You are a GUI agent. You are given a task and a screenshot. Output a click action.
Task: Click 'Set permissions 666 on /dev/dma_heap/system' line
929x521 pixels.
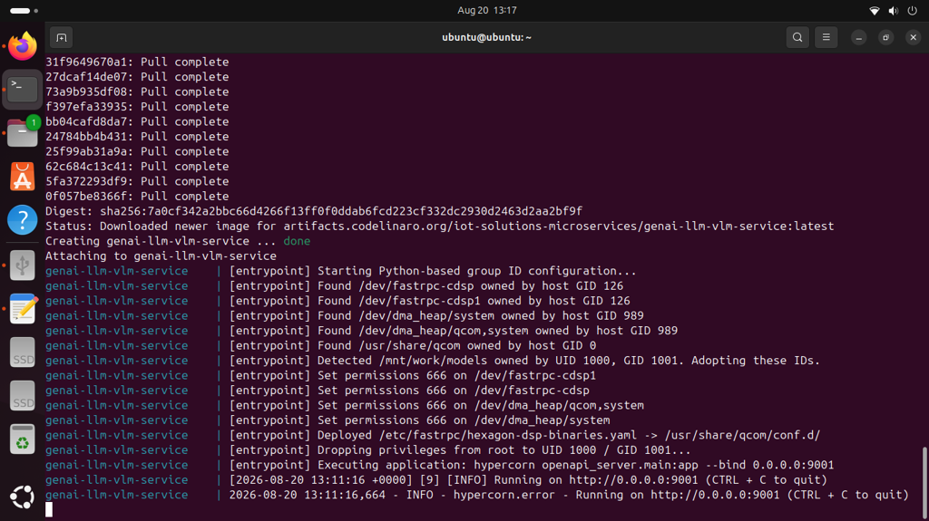[x=328, y=420]
